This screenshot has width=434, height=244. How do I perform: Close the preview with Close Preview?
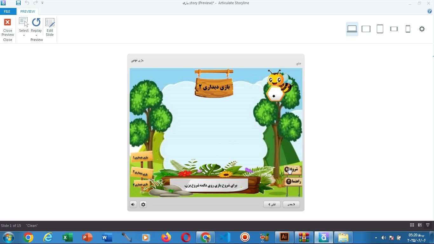click(x=8, y=28)
